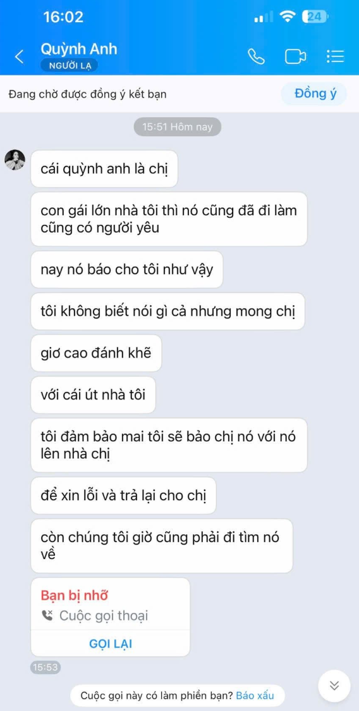Select message 'để xin lỗi và trả lại cho chị'
Image resolution: width=359 pixels, height=711 pixels.
click(x=124, y=495)
